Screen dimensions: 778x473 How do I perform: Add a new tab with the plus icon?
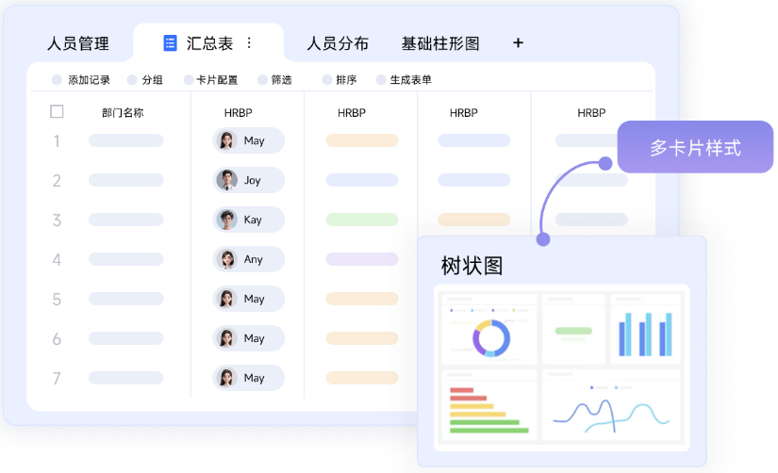pos(518,43)
